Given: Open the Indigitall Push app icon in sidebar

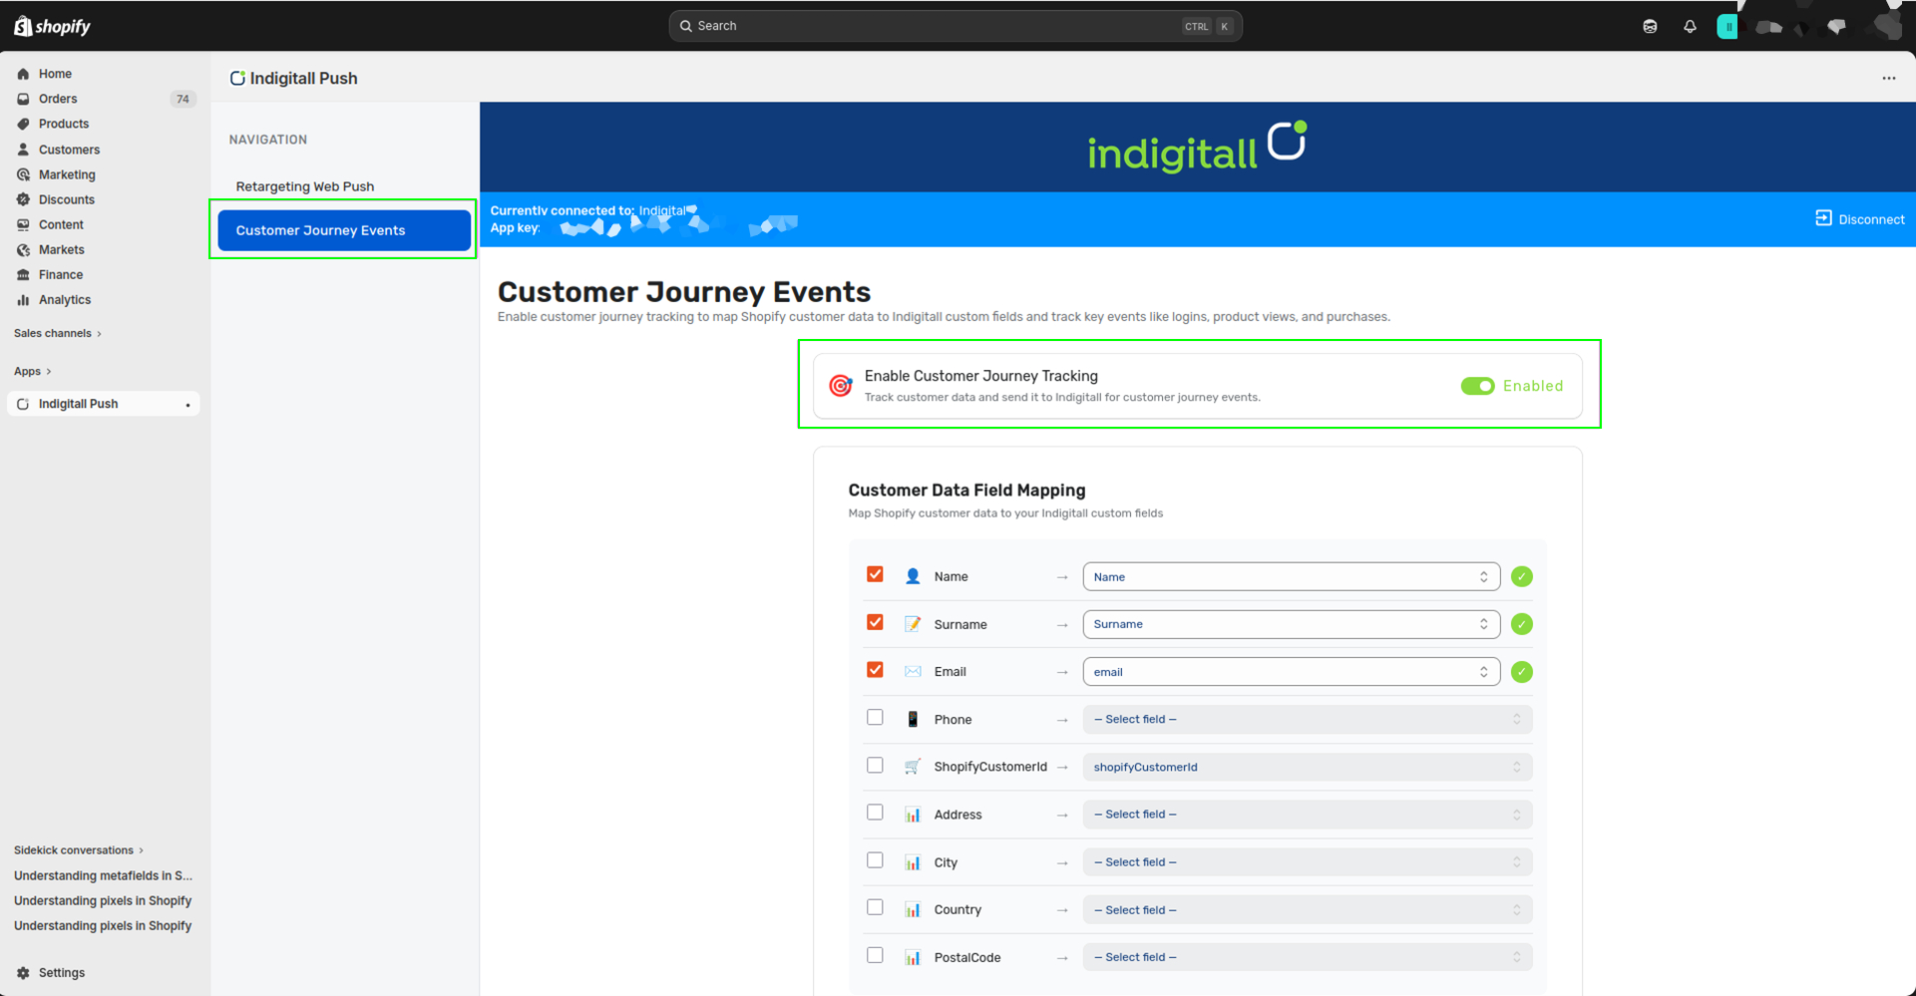Looking at the screenshot, I should point(23,403).
